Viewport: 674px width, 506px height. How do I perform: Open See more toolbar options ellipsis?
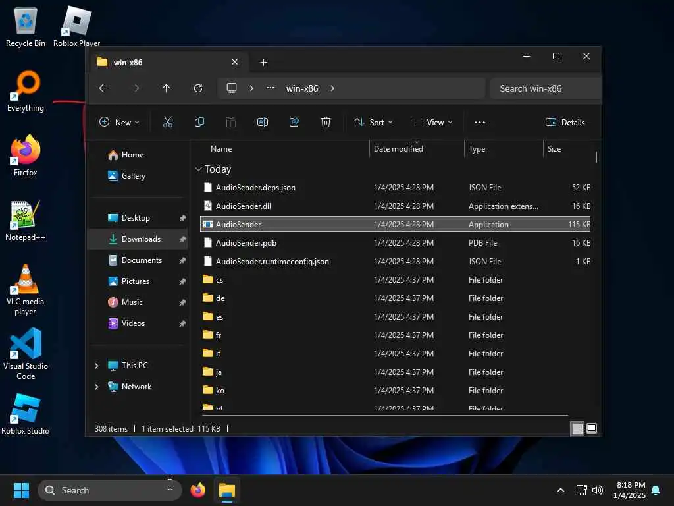click(480, 122)
